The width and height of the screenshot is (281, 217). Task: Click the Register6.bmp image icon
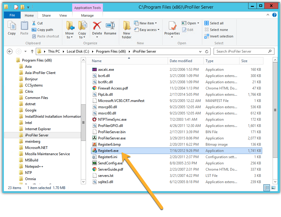pyautogui.click(x=95, y=144)
